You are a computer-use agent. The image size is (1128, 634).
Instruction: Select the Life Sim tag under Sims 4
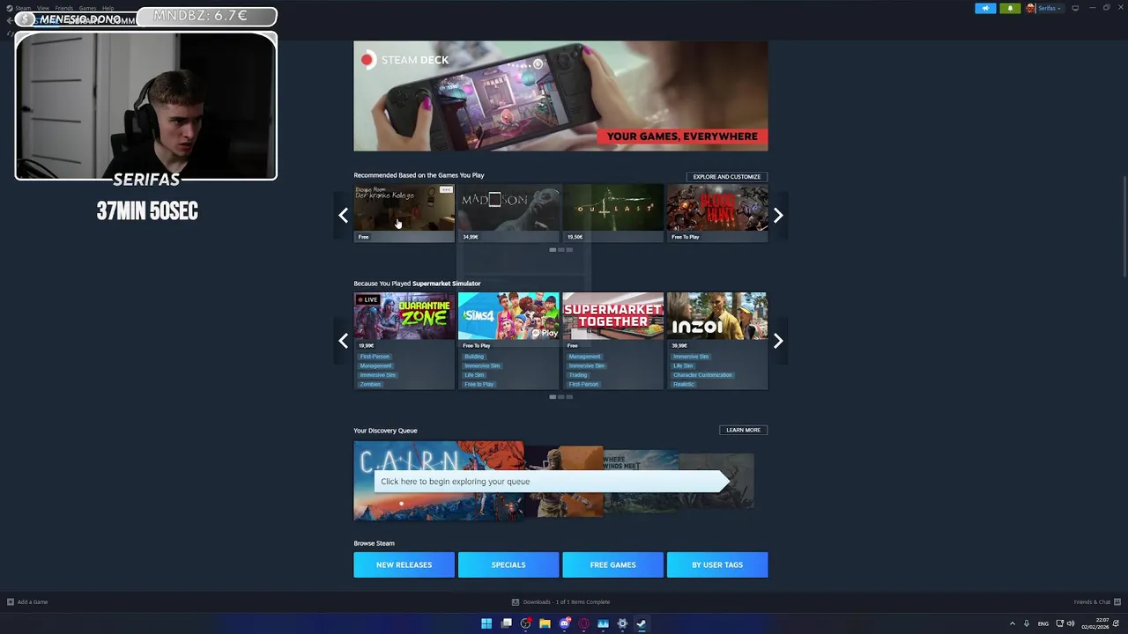(x=474, y=375)
